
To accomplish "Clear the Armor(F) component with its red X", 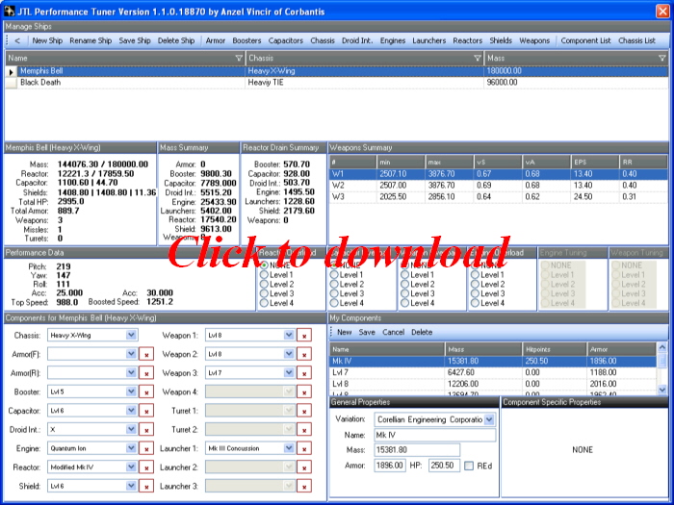I will 146,355.
